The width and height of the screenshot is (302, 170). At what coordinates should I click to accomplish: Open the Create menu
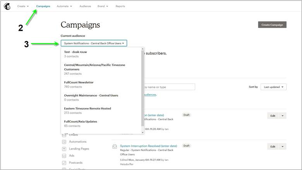(x=23, y=6)
